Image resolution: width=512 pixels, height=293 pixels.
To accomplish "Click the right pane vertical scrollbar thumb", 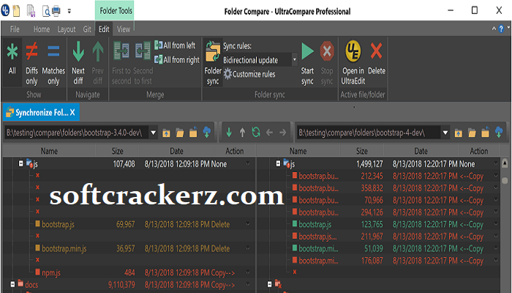I will tap(505, 180).
